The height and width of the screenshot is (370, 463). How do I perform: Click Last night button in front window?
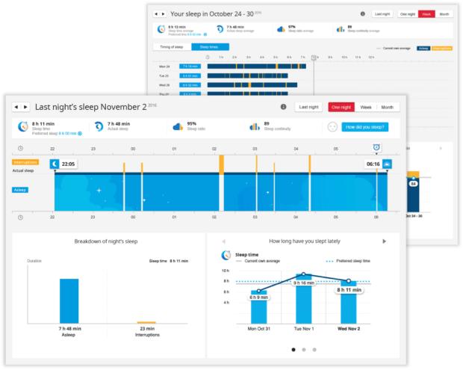tap(308, 107)
